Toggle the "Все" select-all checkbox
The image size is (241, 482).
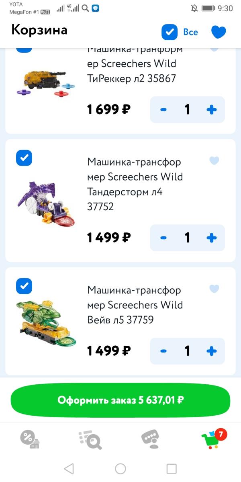(170, 32)
